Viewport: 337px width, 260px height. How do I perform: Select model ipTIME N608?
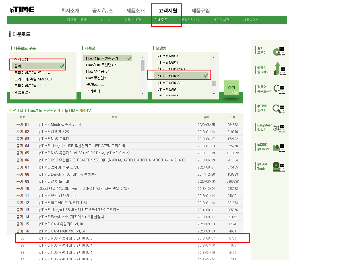pos(167,90)
